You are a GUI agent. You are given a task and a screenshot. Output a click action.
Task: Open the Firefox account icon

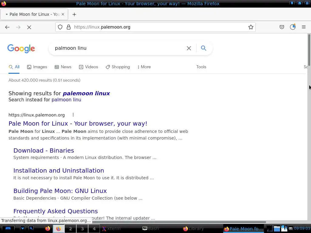pos(293,27)
